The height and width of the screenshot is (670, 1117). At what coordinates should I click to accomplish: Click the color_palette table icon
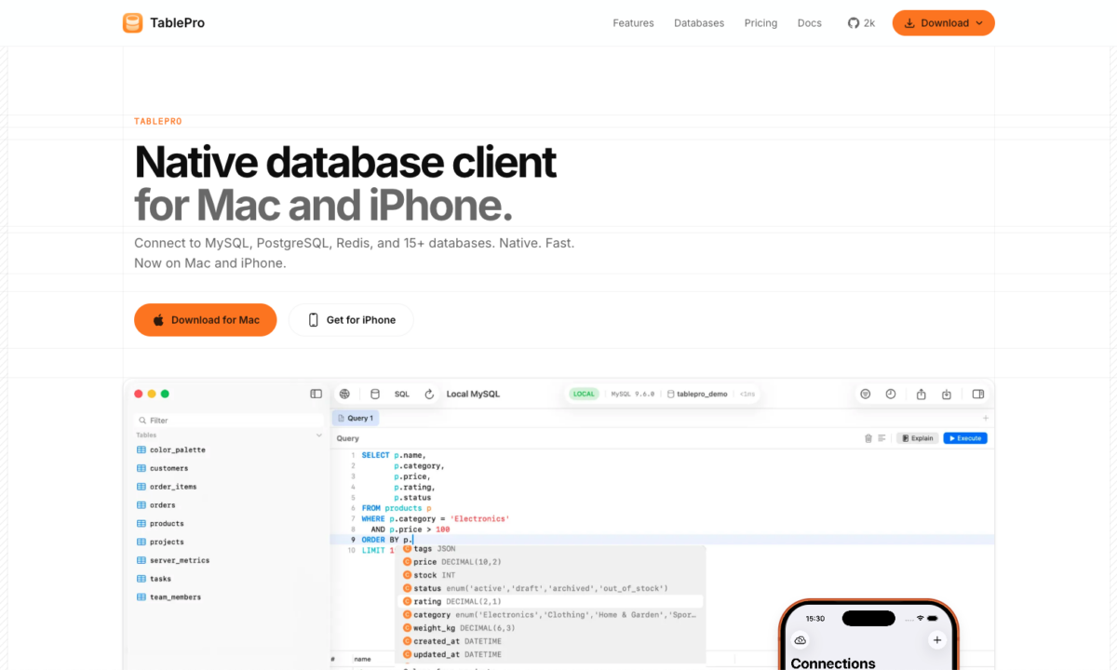click(x=141, y=449)
